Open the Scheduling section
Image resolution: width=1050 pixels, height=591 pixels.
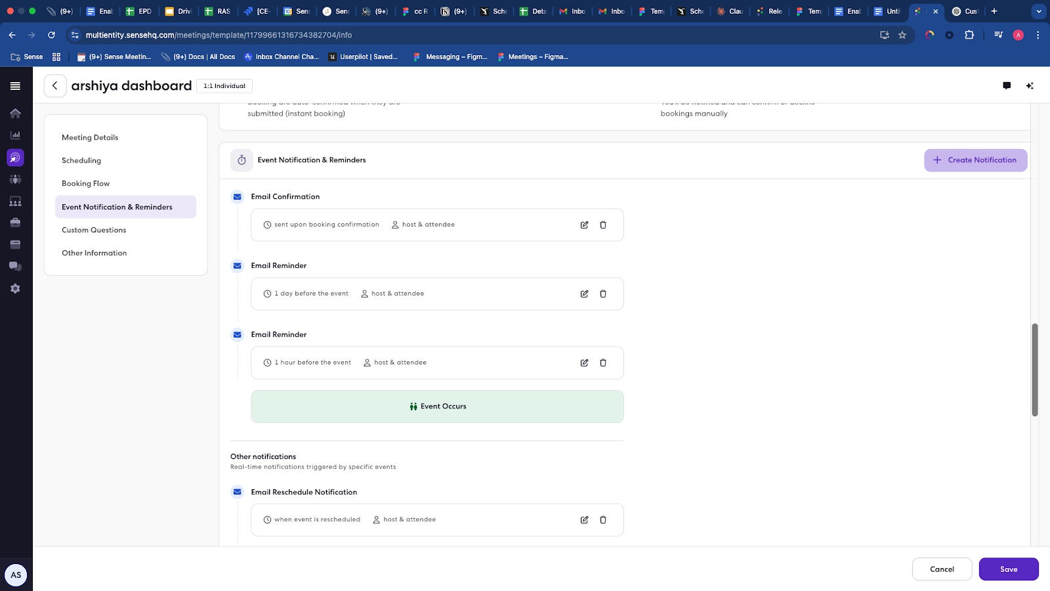tap(125, 160)
